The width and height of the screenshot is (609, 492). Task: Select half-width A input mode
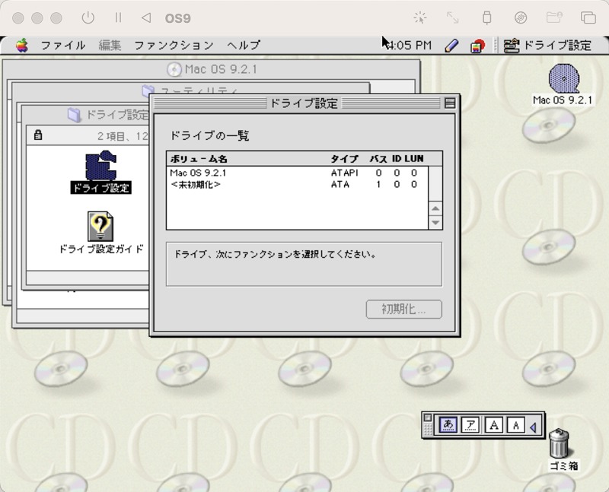coord(516,425)
